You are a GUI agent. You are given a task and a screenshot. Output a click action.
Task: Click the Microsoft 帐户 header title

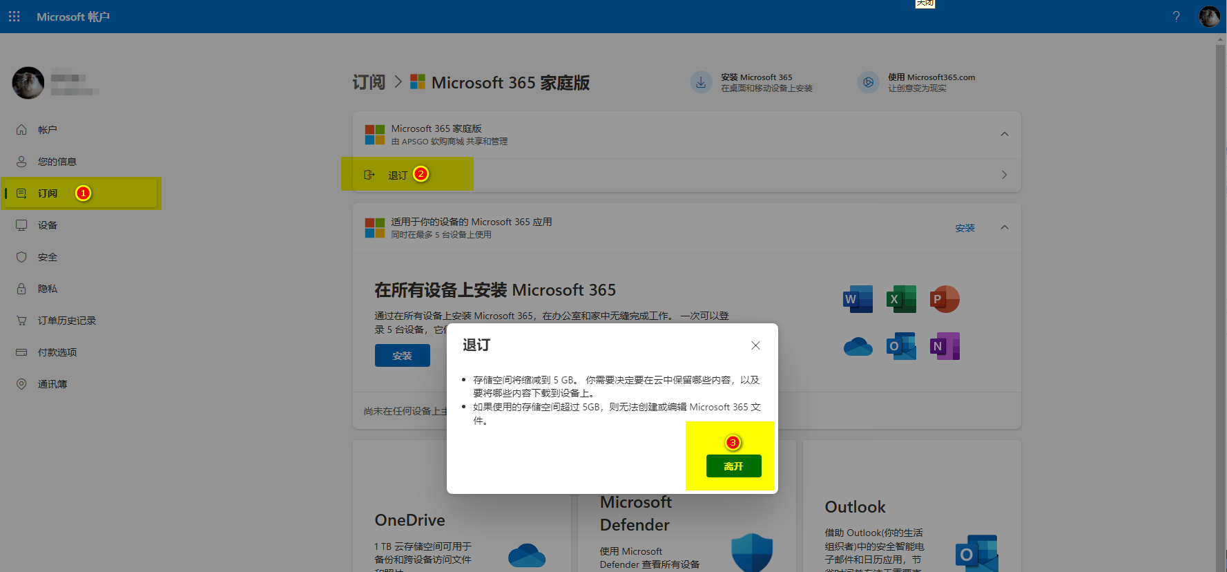point(73,17)
